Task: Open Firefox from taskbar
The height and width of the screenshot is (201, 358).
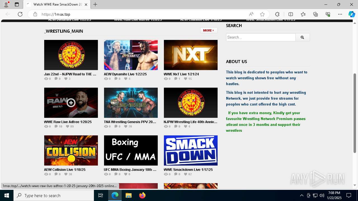Action: click(x=142, y=195)
